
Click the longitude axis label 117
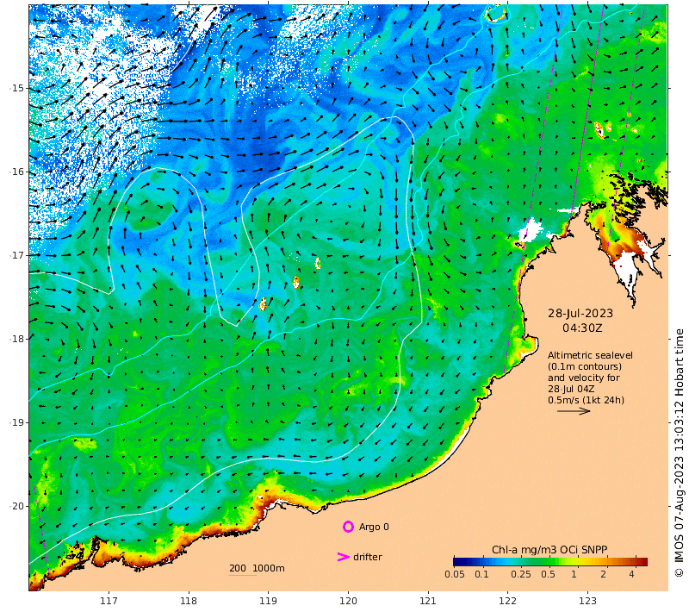(109, 601)
